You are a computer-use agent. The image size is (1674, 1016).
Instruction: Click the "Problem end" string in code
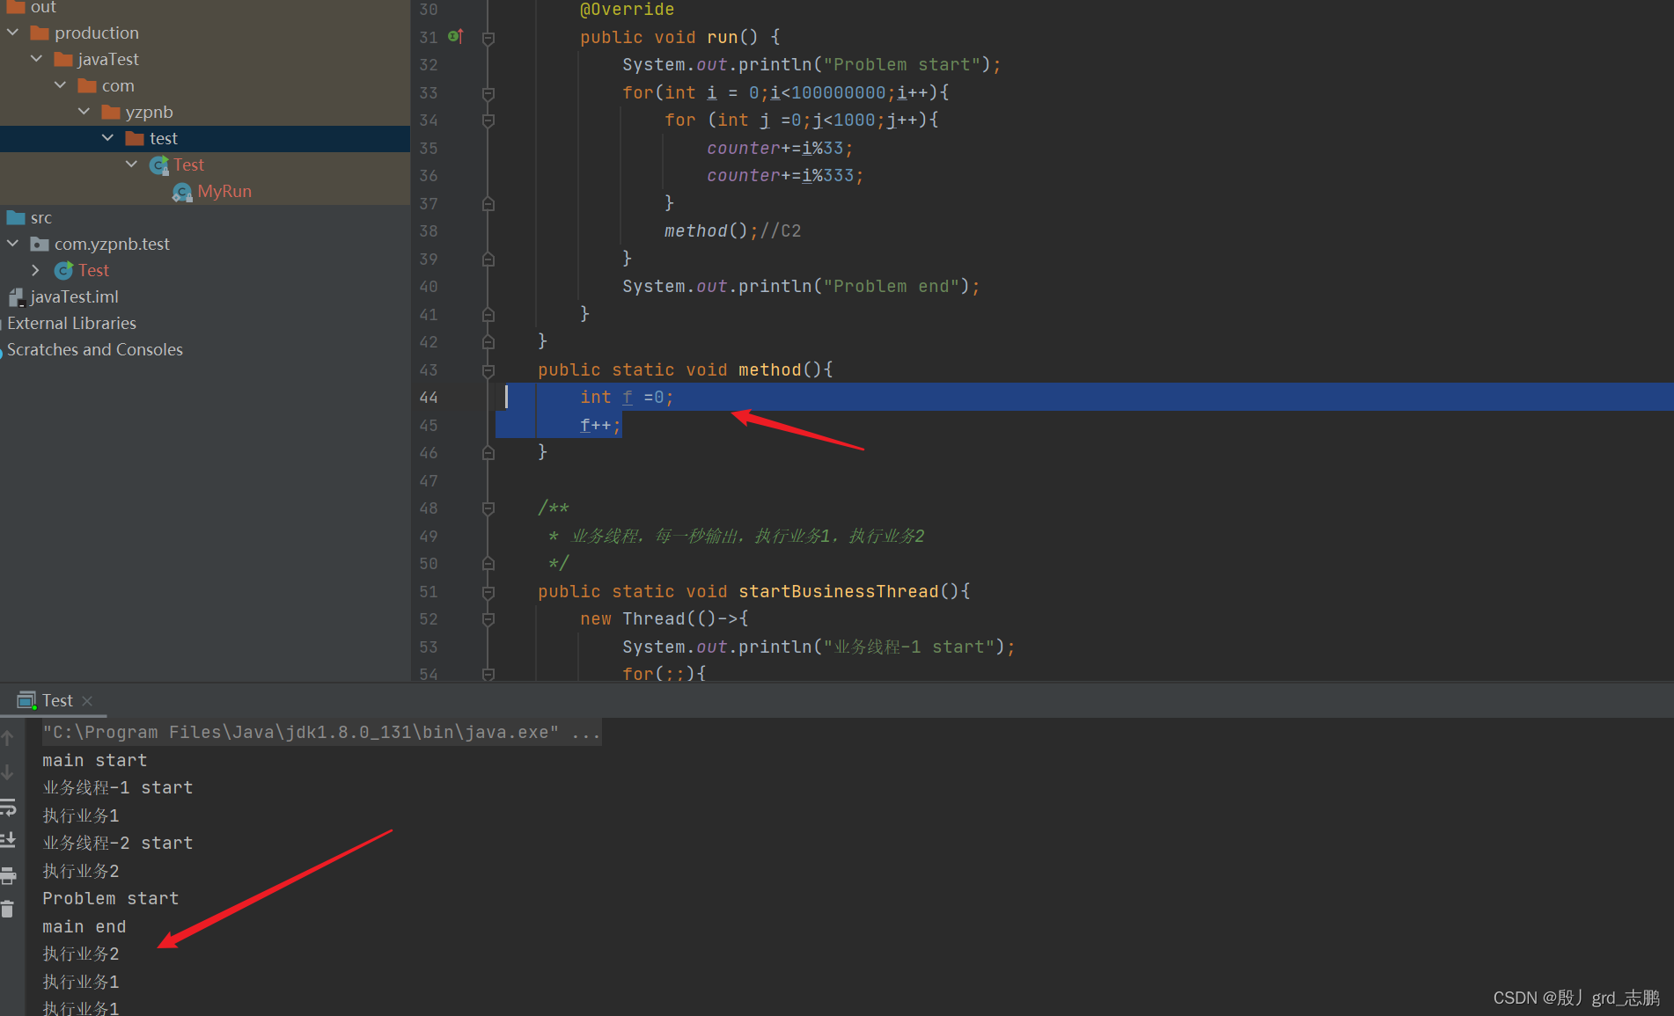[891, 286]
